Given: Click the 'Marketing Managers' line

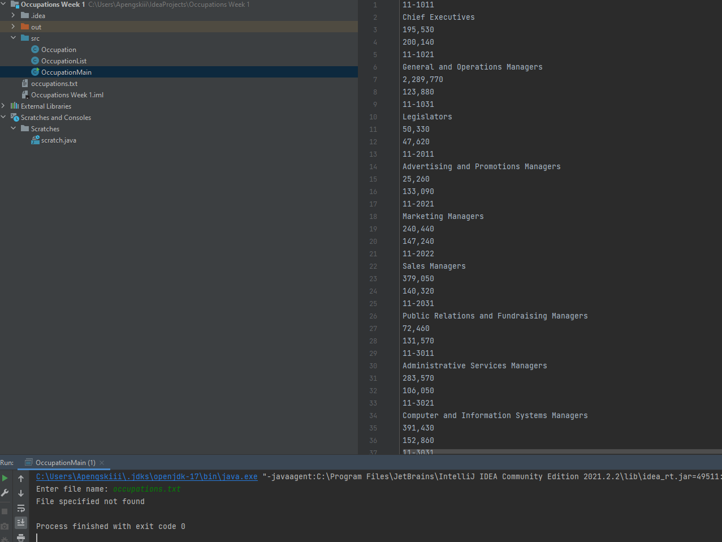Looking at the screenshot, I should (x=443, y=216).
